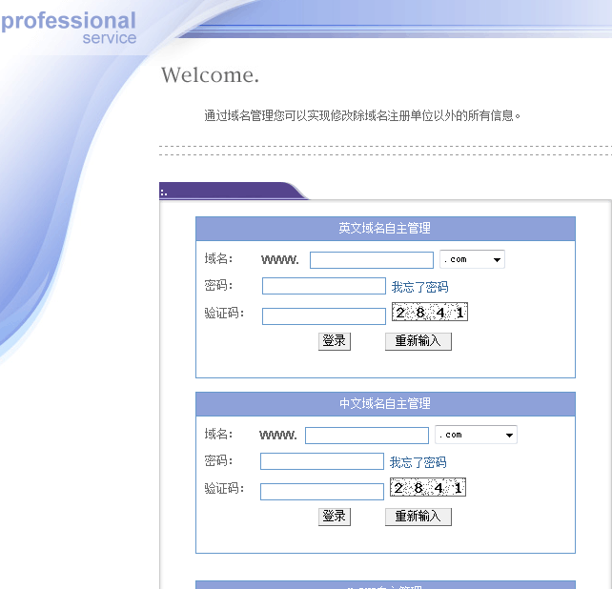Focus the 验证码 field in Chinese domain form
Screen dimensions: 612x589
(321, 492)
